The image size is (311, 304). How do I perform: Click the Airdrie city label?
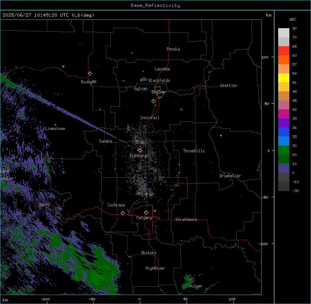click(x=145, y=194)
